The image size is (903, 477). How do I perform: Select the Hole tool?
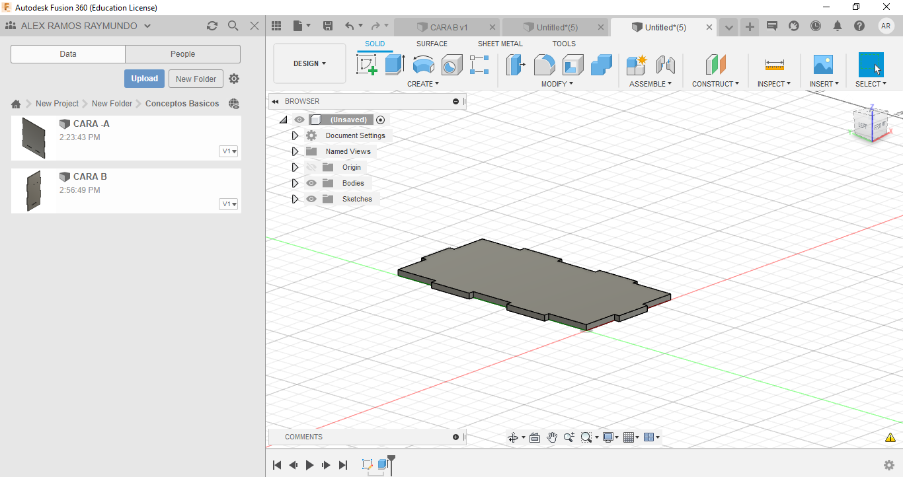pos(451,65)
